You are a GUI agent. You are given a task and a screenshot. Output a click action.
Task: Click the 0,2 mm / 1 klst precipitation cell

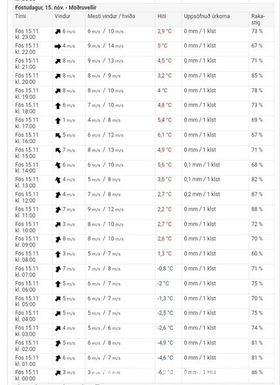click(202, 194)
